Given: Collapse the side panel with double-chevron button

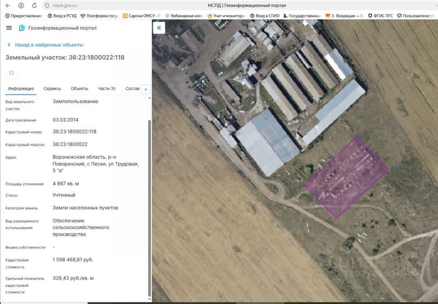Looking at the screenshot, I should tap(159, 27).
